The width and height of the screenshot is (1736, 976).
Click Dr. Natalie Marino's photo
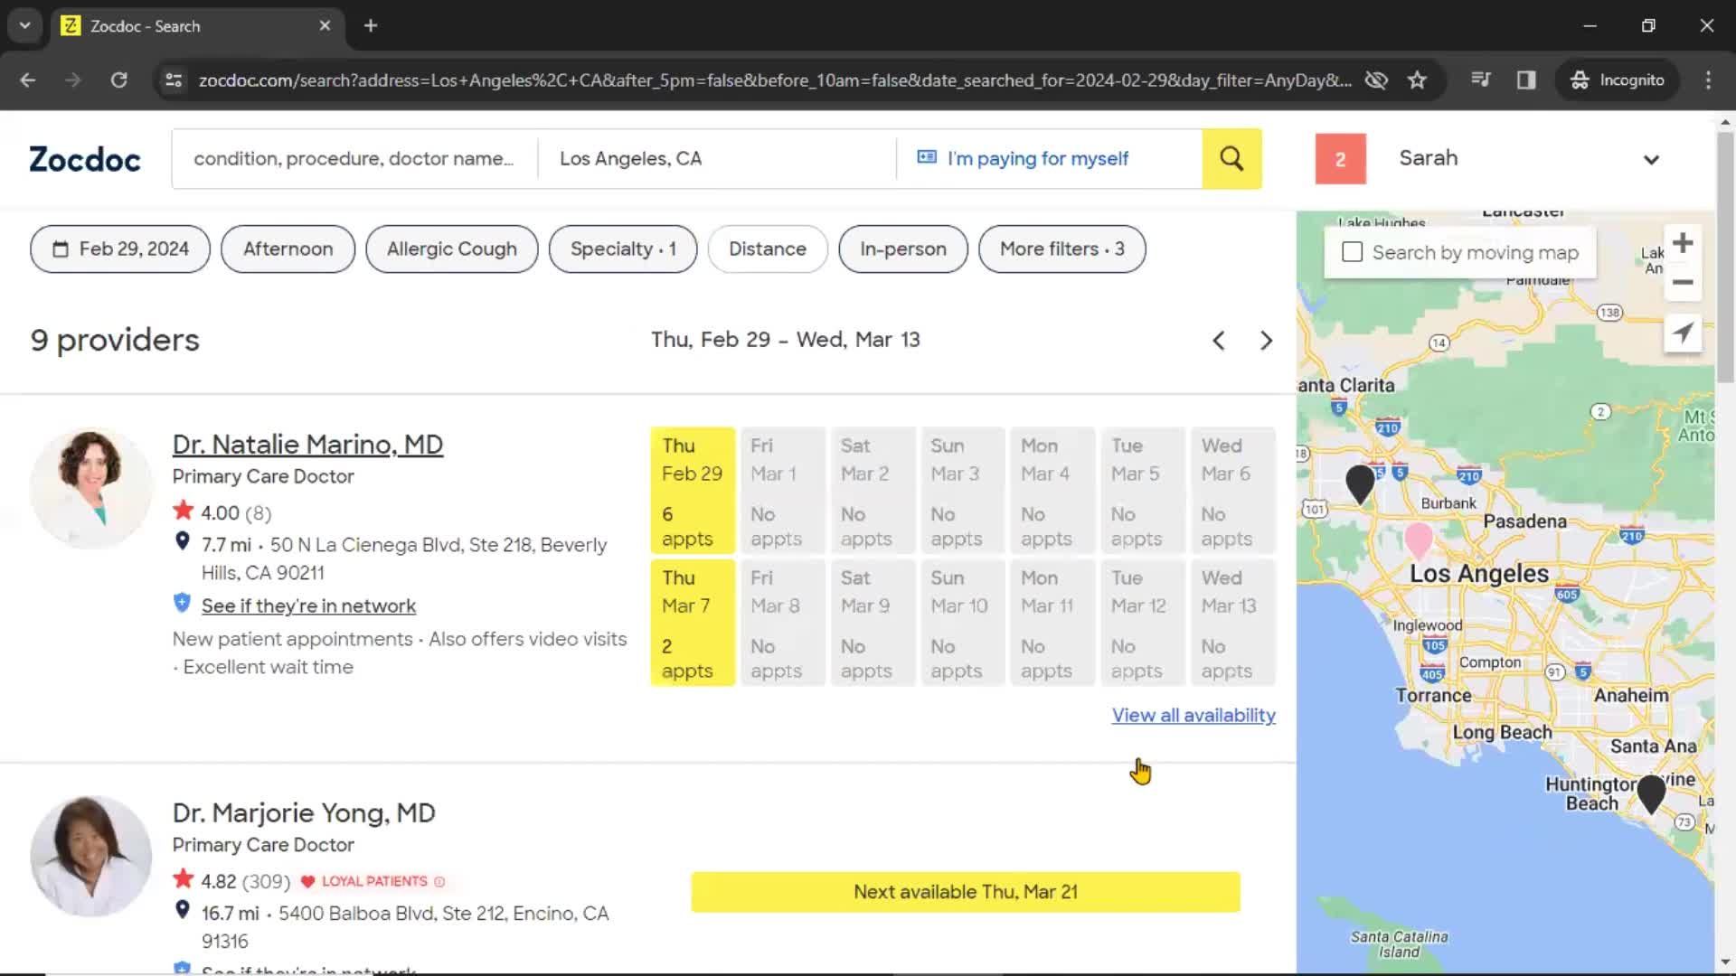91,489
